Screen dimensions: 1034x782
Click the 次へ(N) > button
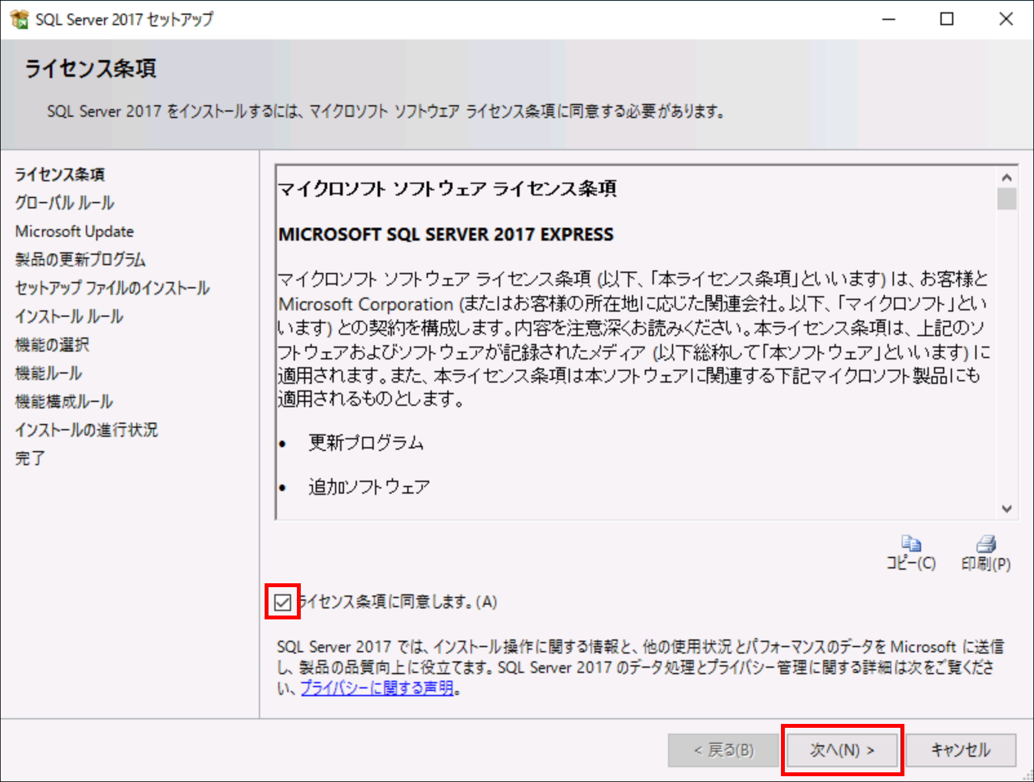click(842, 750)
